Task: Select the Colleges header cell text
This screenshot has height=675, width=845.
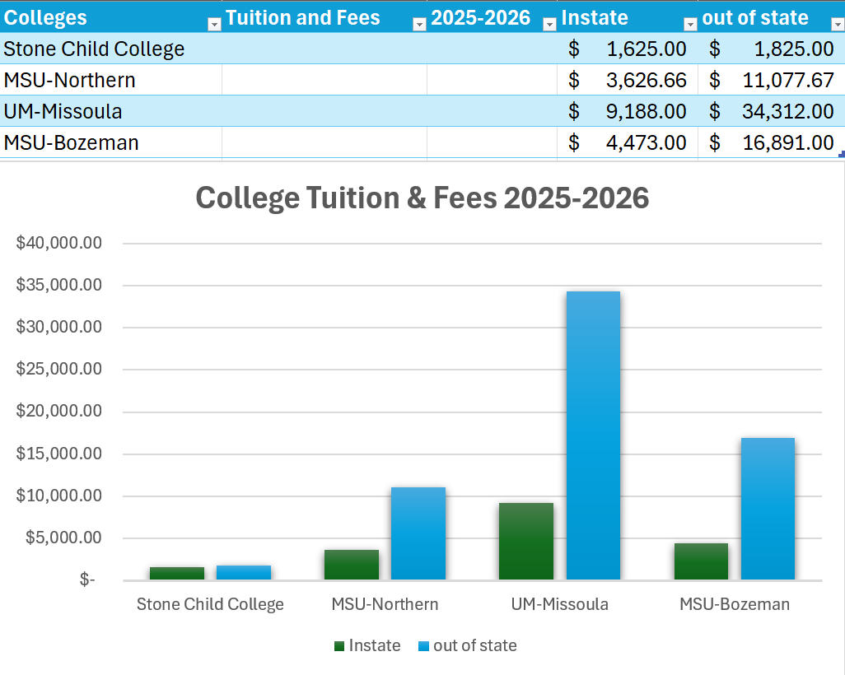Action: 45,18
